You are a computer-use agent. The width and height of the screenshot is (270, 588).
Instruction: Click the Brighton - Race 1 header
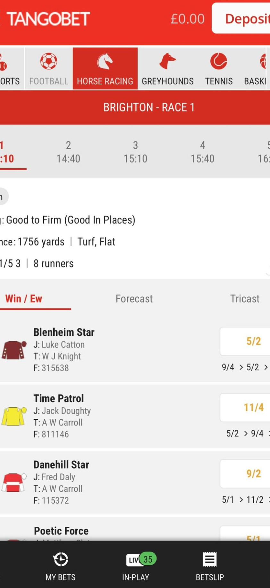pyautogui.click(x=149, y=107)
